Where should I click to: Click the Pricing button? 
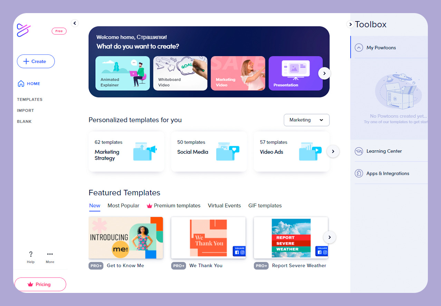coord(40,284)
